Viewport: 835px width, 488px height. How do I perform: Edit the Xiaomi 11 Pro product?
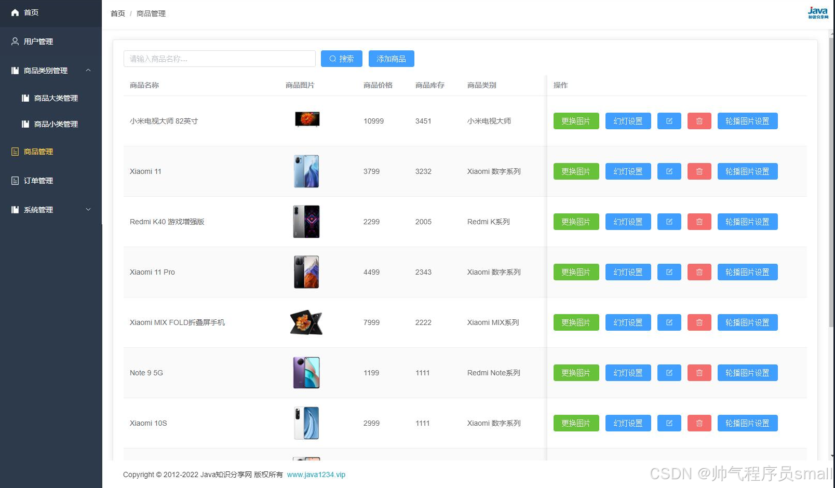click(669, 272)
